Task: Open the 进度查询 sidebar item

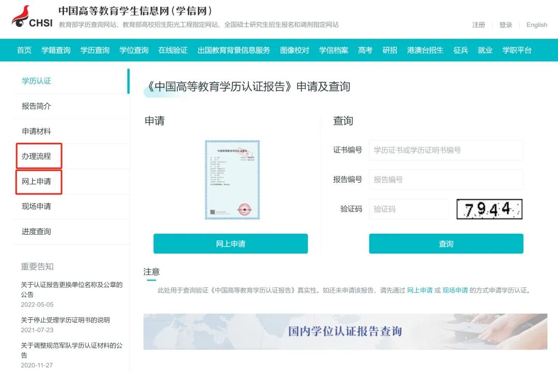Action: pyautogui.click(x=36, y=232)
